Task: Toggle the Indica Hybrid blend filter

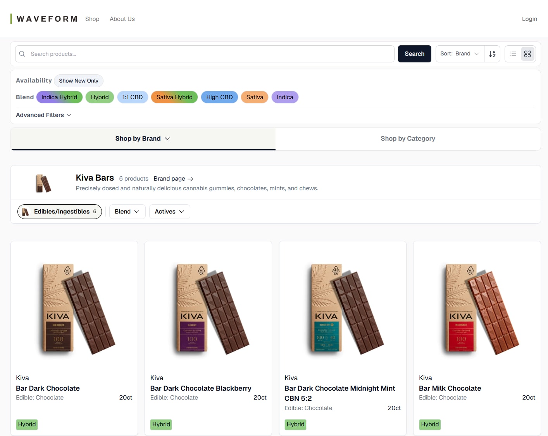Action: (59, 97)
